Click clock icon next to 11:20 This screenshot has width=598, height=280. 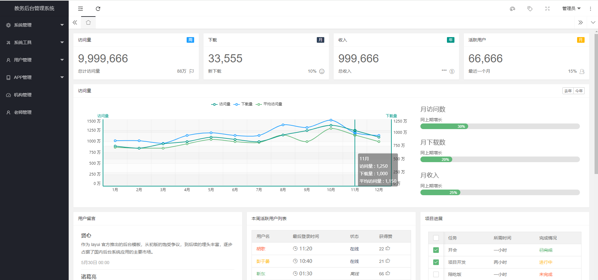pos(295,249)
